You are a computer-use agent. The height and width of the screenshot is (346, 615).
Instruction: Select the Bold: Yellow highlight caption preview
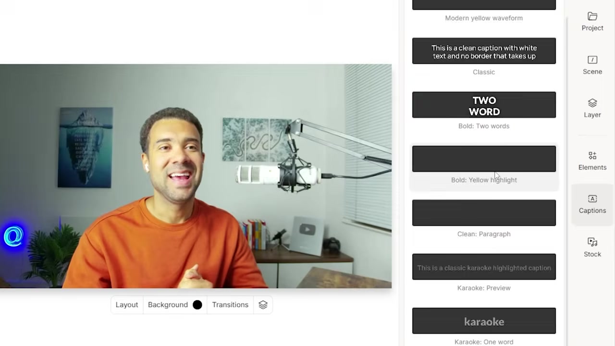pyautogui.click(x=484, y=159)
